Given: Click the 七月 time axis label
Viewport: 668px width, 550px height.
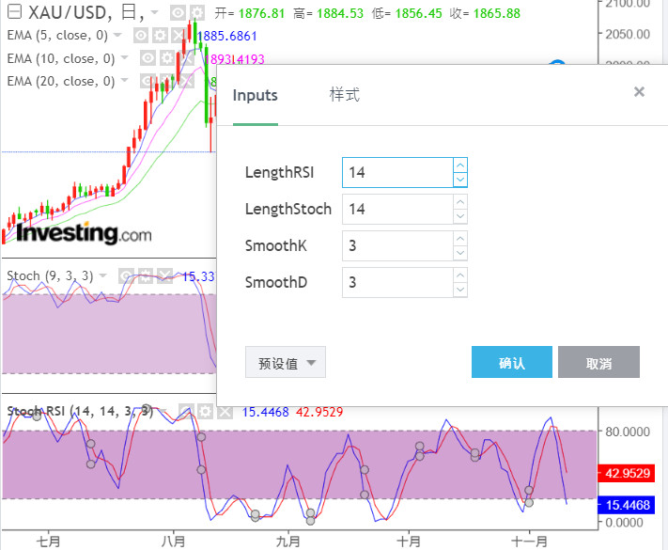Looking at the screenshot, I should tap(48, 542).
